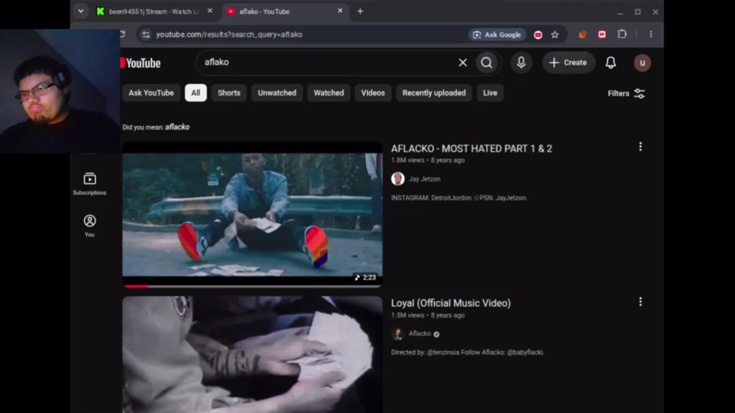This screenshot has width=735, height=413.
Task: Select the Ask YouTube chip
Action: [x=151, y=93]
